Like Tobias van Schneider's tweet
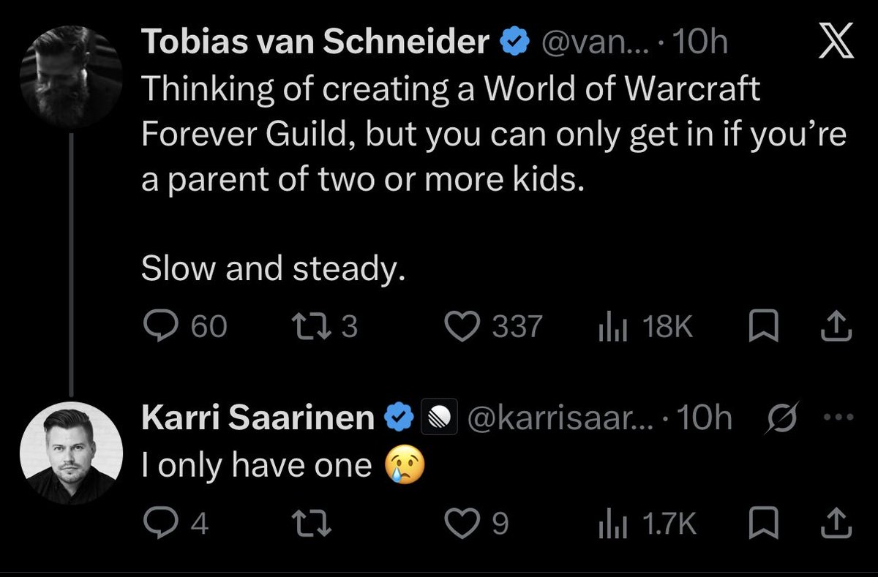This screenshot has width=878, height=577. point(494,327)
